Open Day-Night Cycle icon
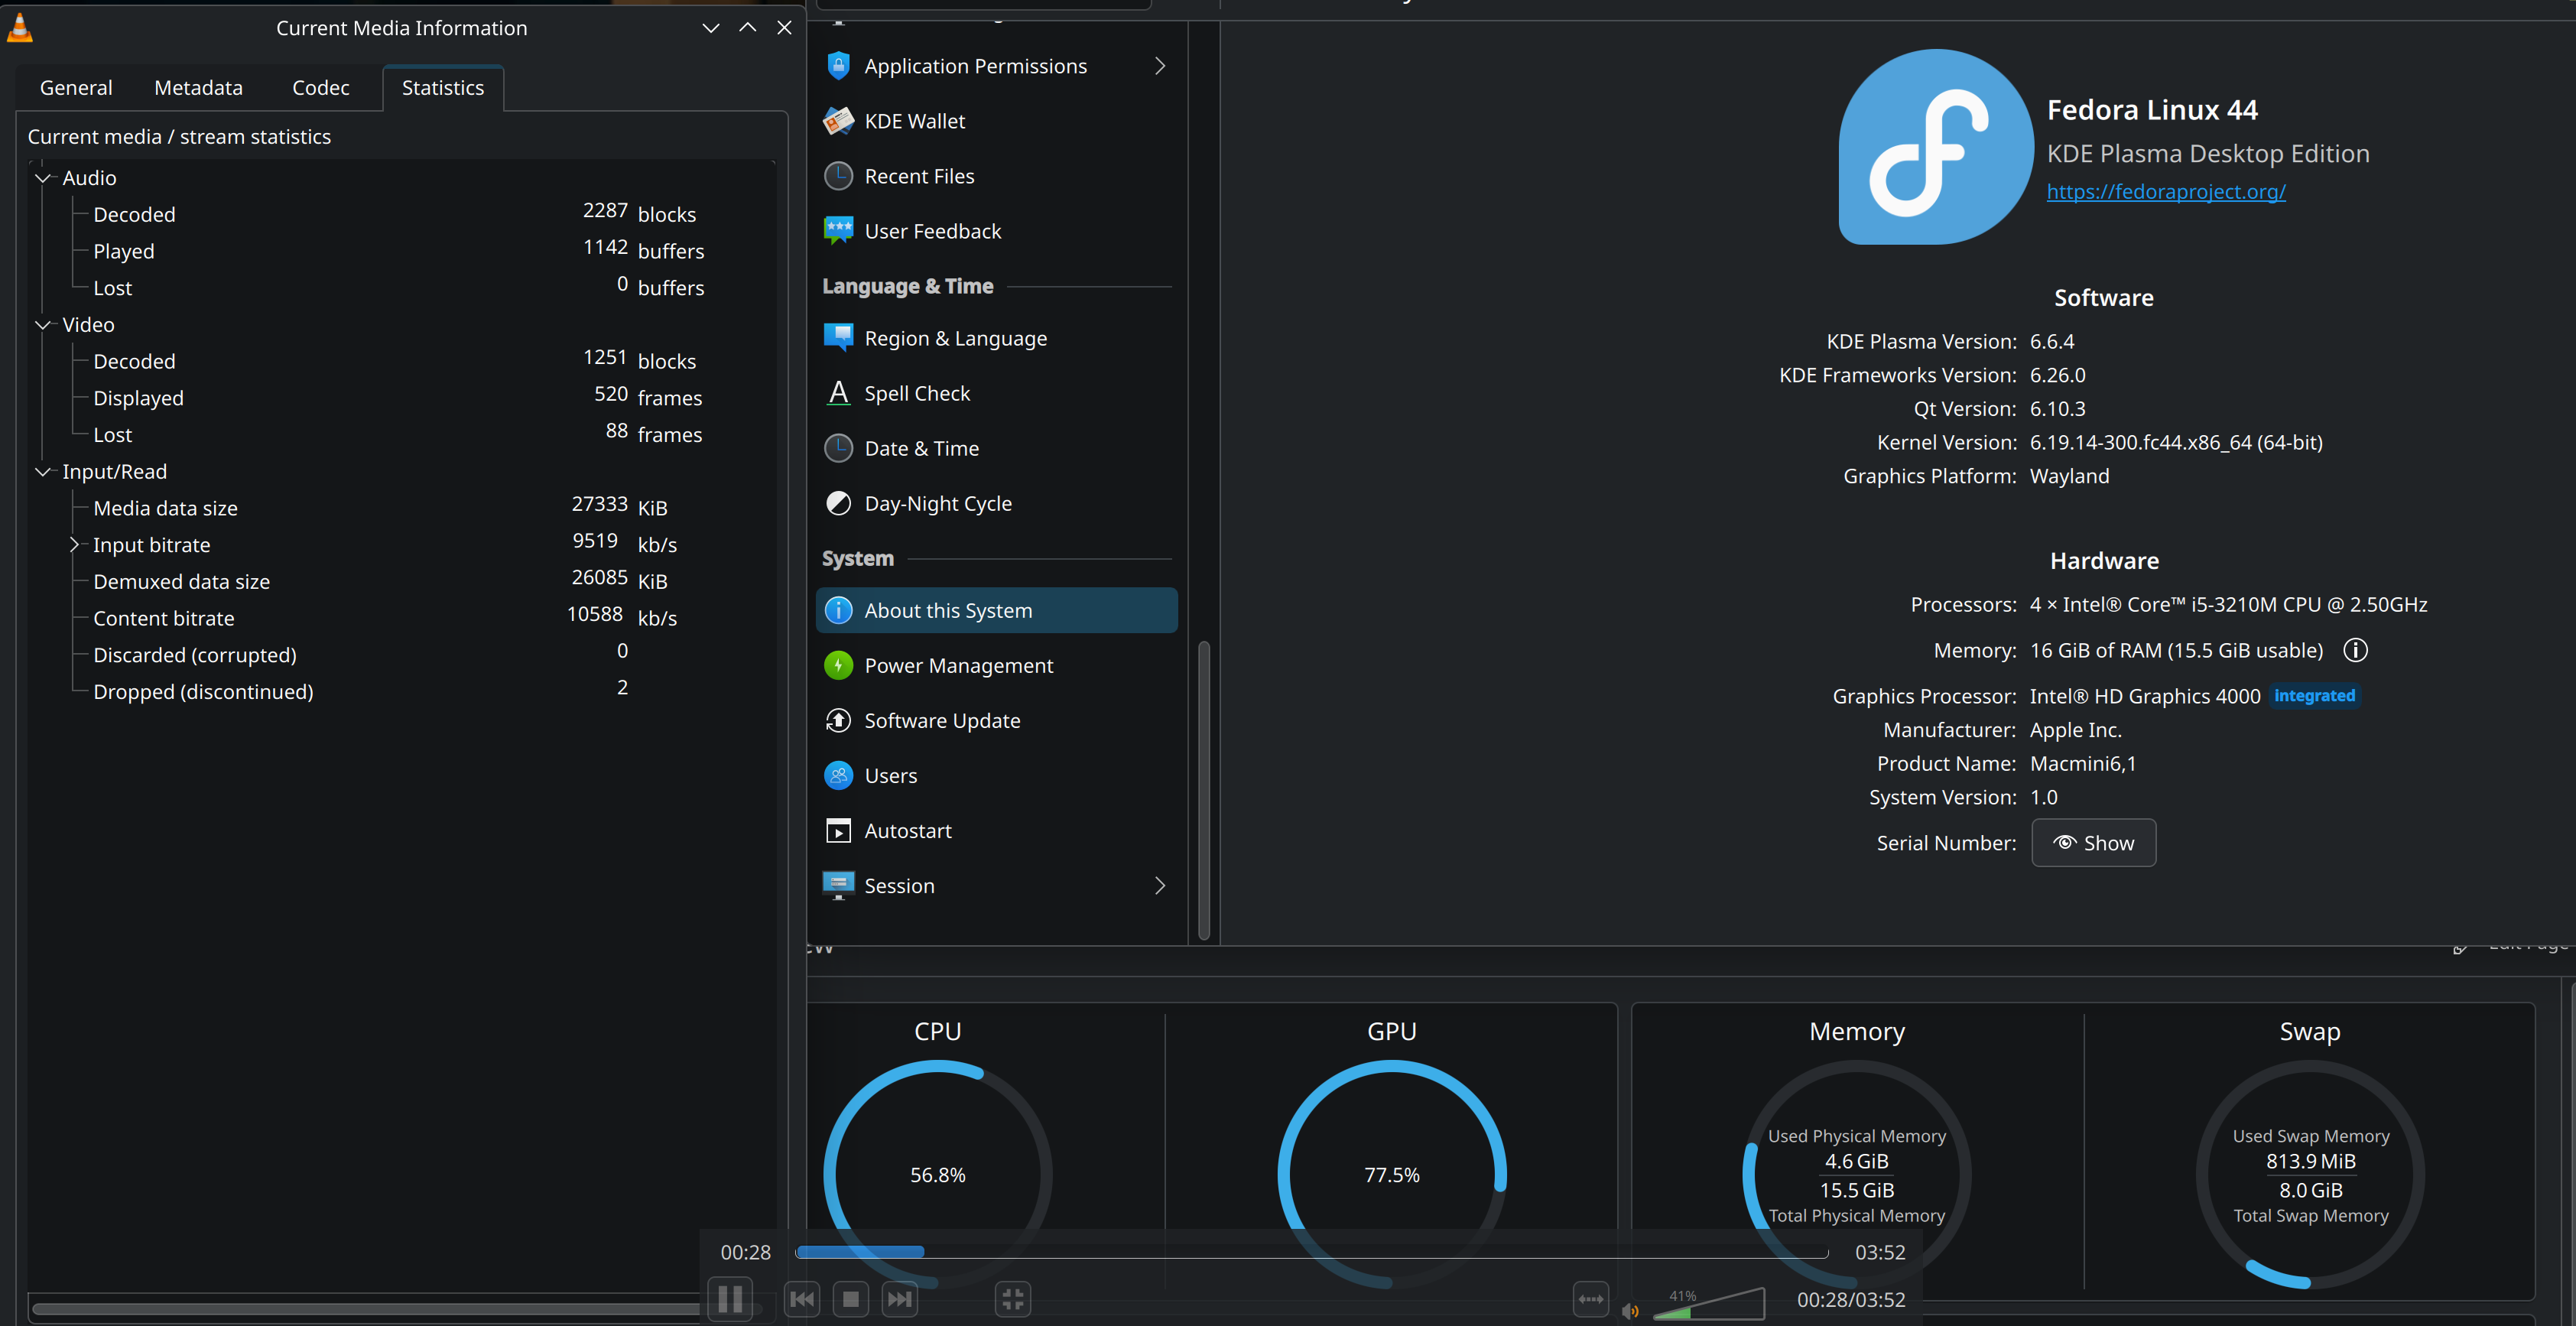 point(838,503)
